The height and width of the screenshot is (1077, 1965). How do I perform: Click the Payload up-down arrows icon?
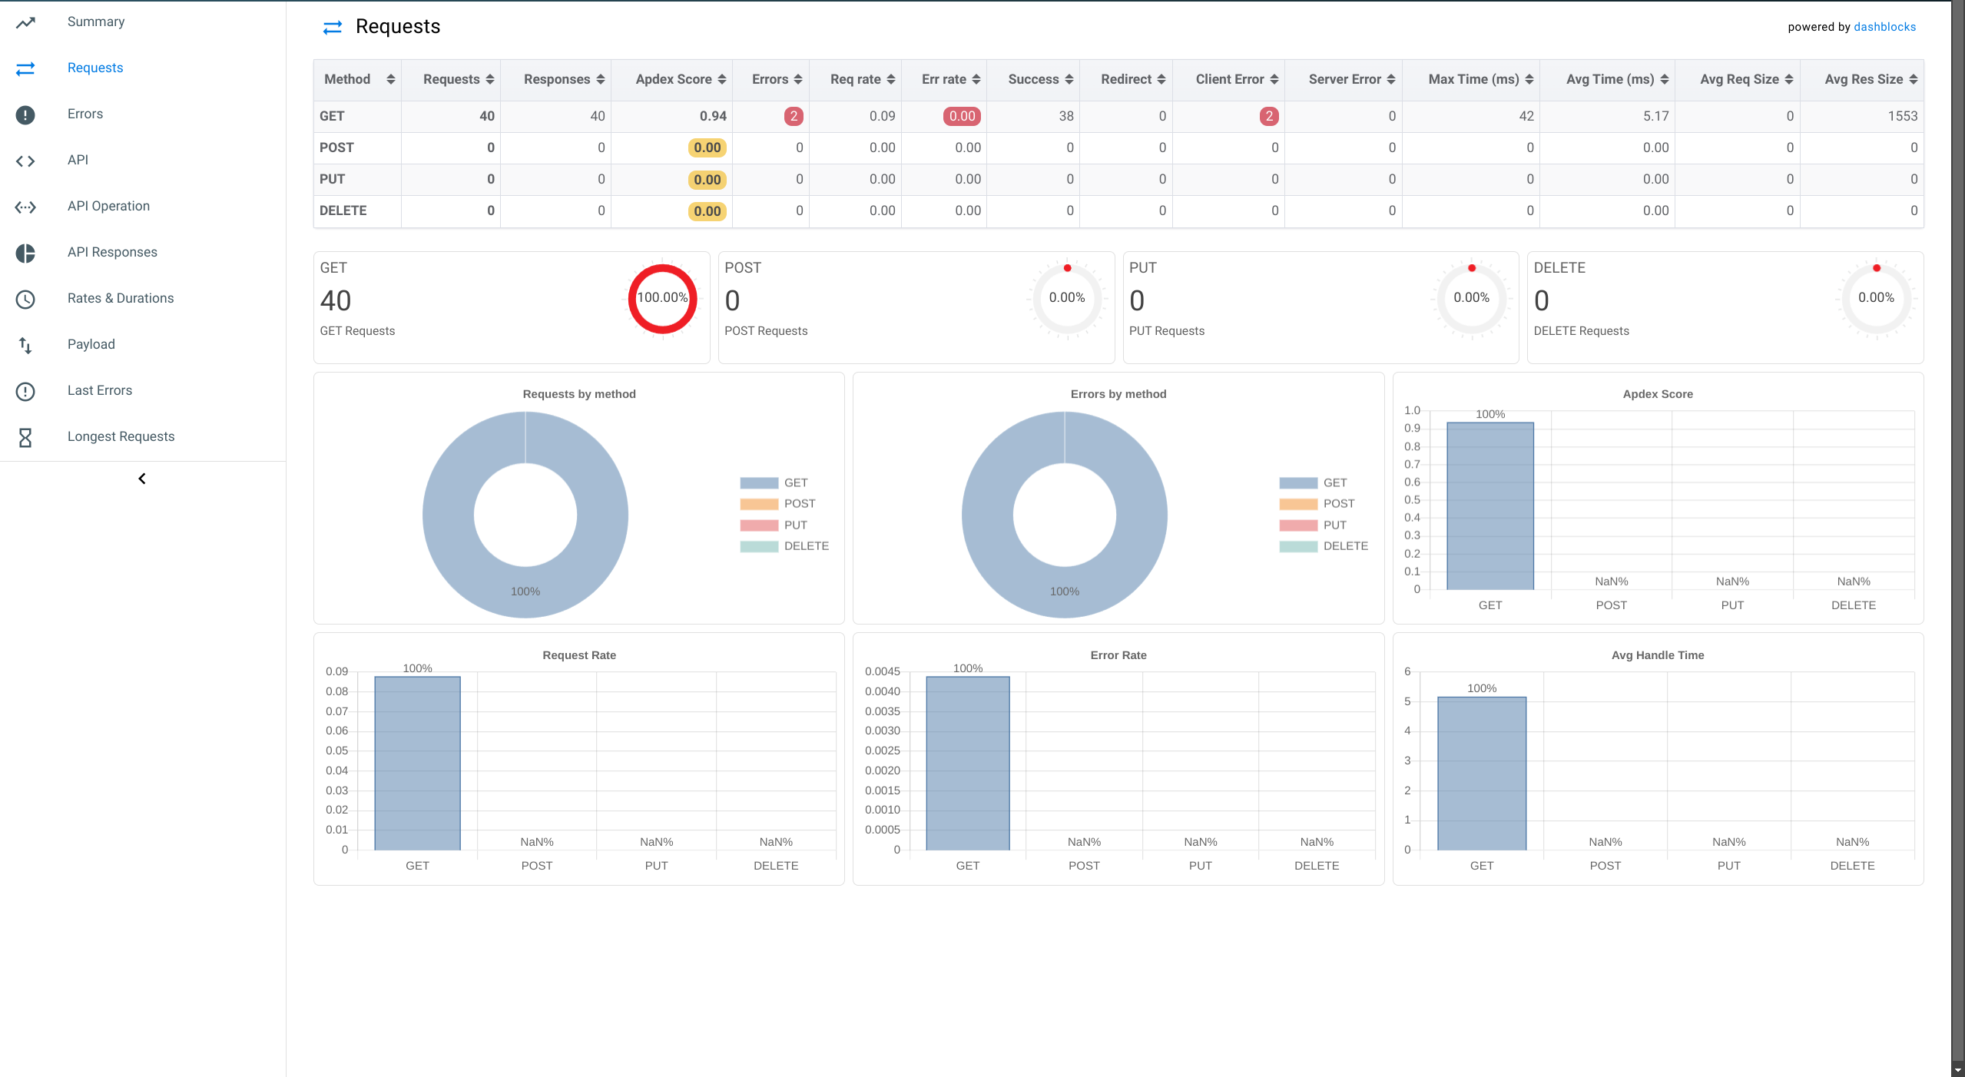[25, 345]
